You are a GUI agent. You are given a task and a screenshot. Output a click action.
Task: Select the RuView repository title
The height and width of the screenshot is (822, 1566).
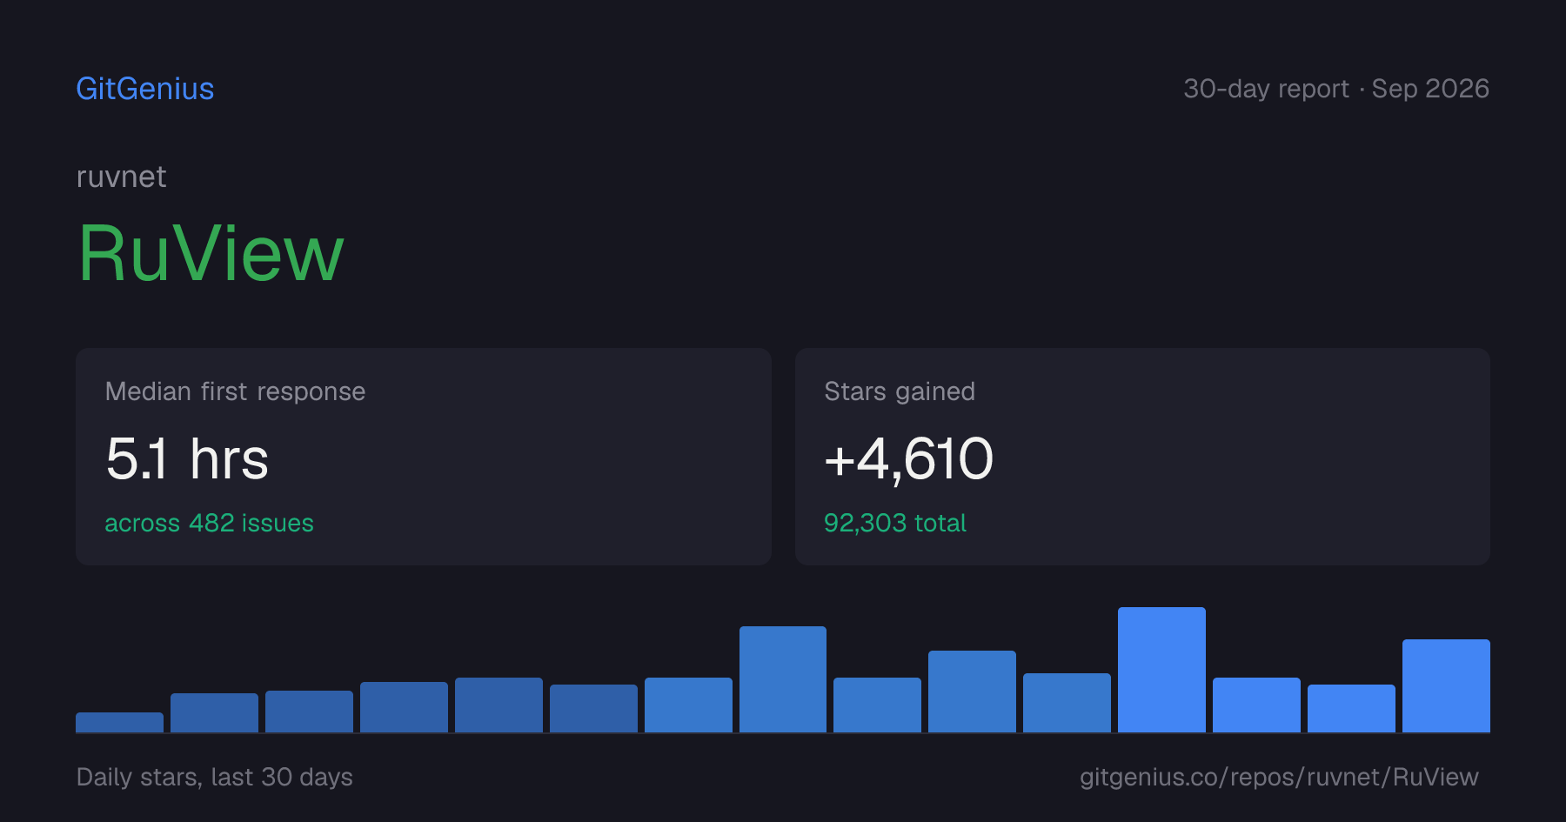tap(211, 254)
